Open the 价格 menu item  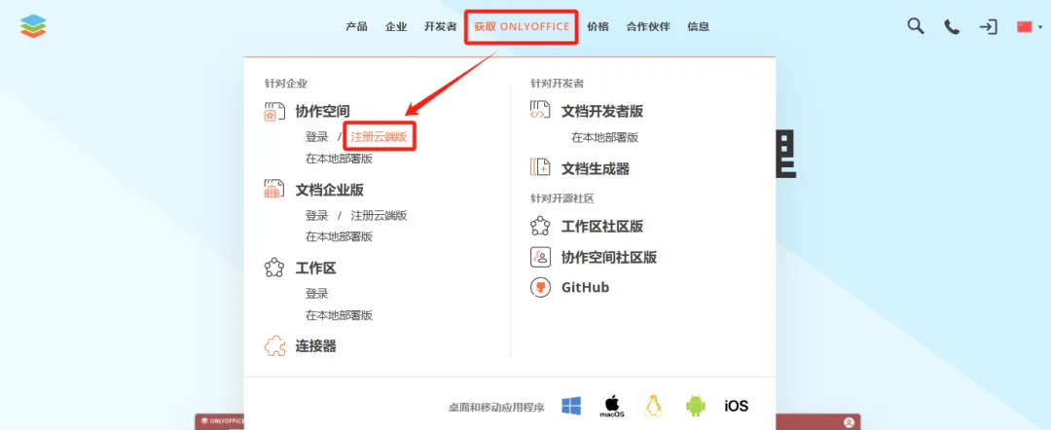(598, 27)
